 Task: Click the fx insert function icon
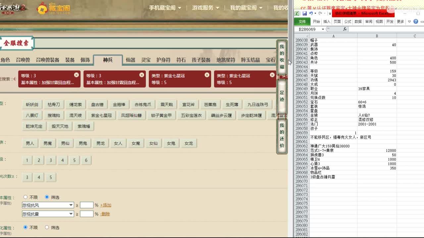coord(344,29)
